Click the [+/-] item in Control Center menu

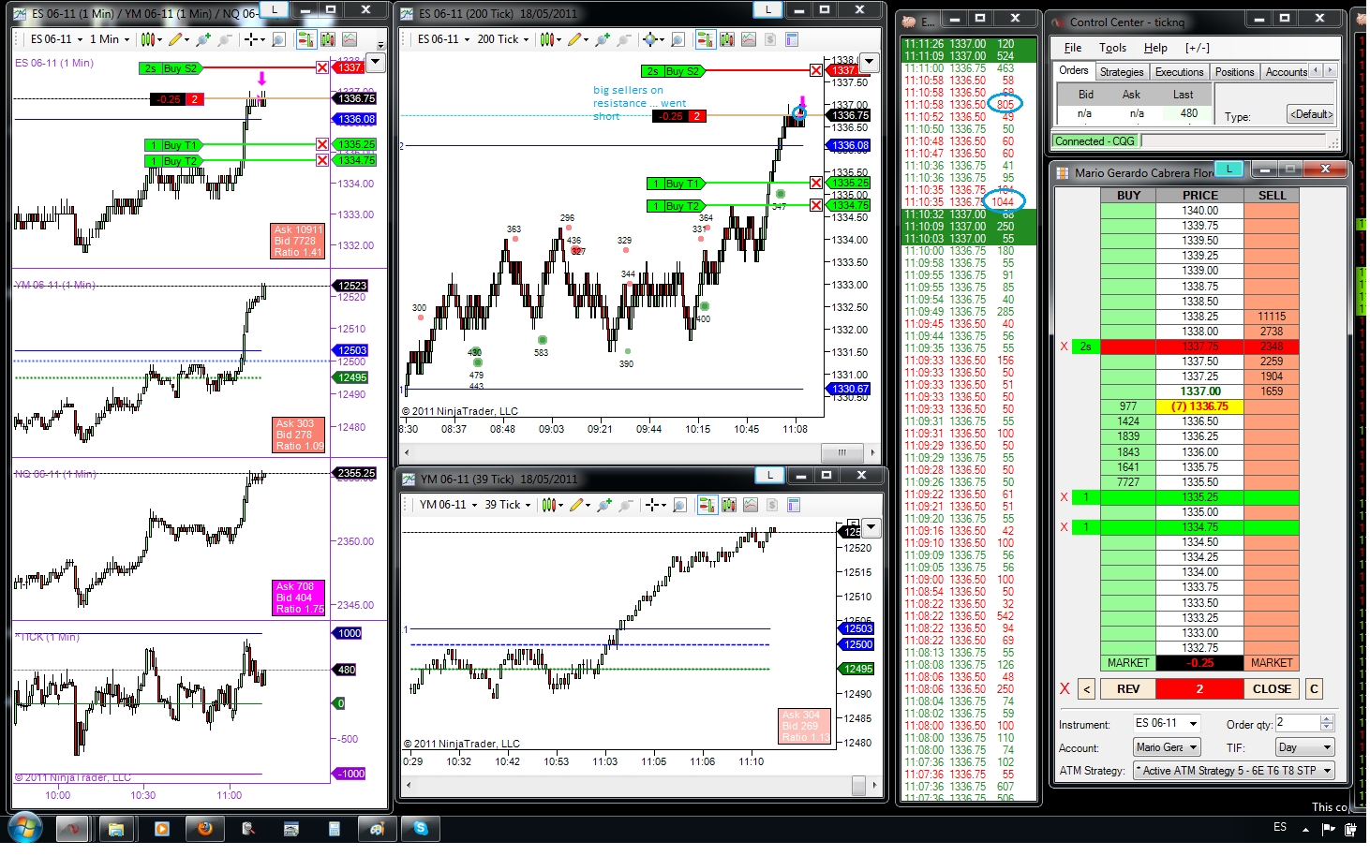(x=1198, y=48)
